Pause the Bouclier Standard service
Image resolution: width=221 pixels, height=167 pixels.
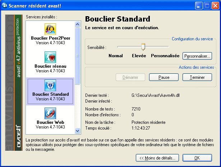164,77
